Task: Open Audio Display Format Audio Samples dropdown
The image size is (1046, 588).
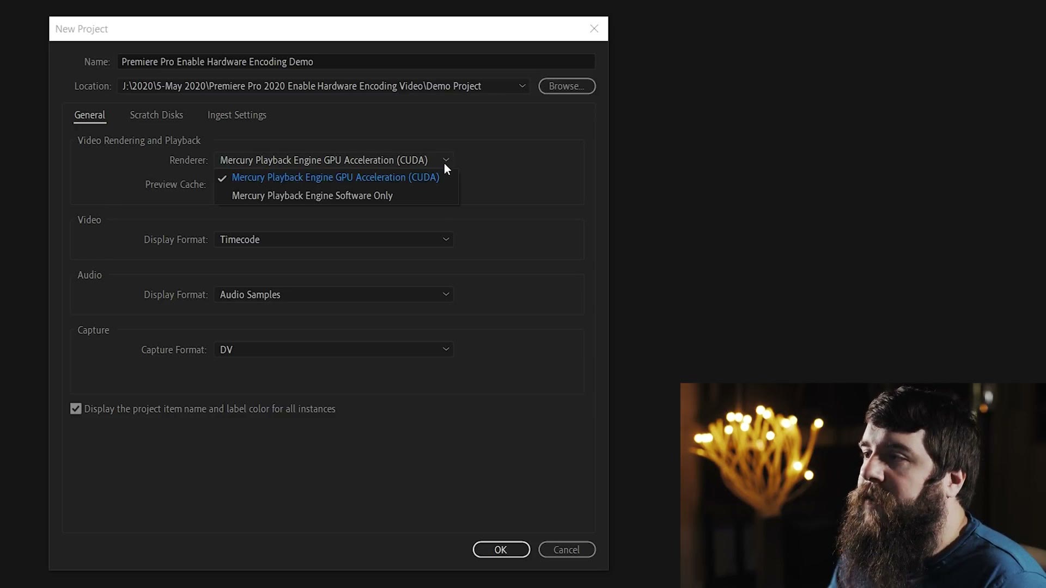Action: (334, 295)
